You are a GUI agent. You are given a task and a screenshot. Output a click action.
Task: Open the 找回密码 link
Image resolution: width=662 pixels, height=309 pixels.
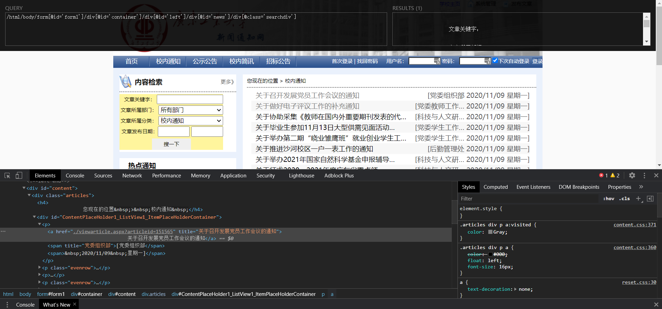[x=367, y=61]
